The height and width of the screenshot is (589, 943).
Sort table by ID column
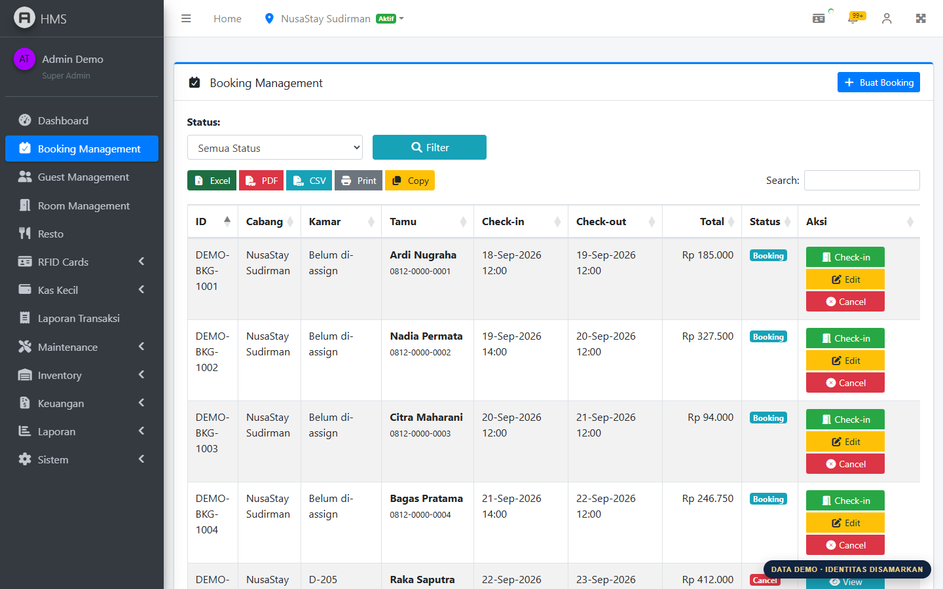(x=213, y=221)
